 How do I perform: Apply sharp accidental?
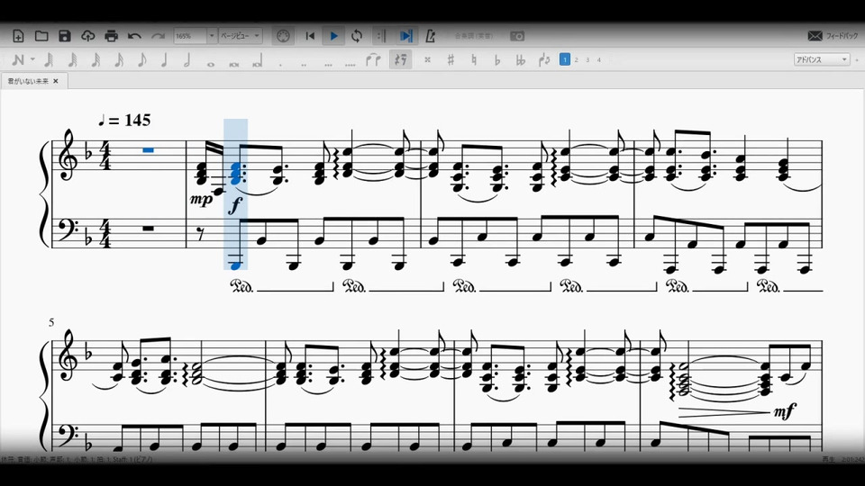(x=451, y=60)
